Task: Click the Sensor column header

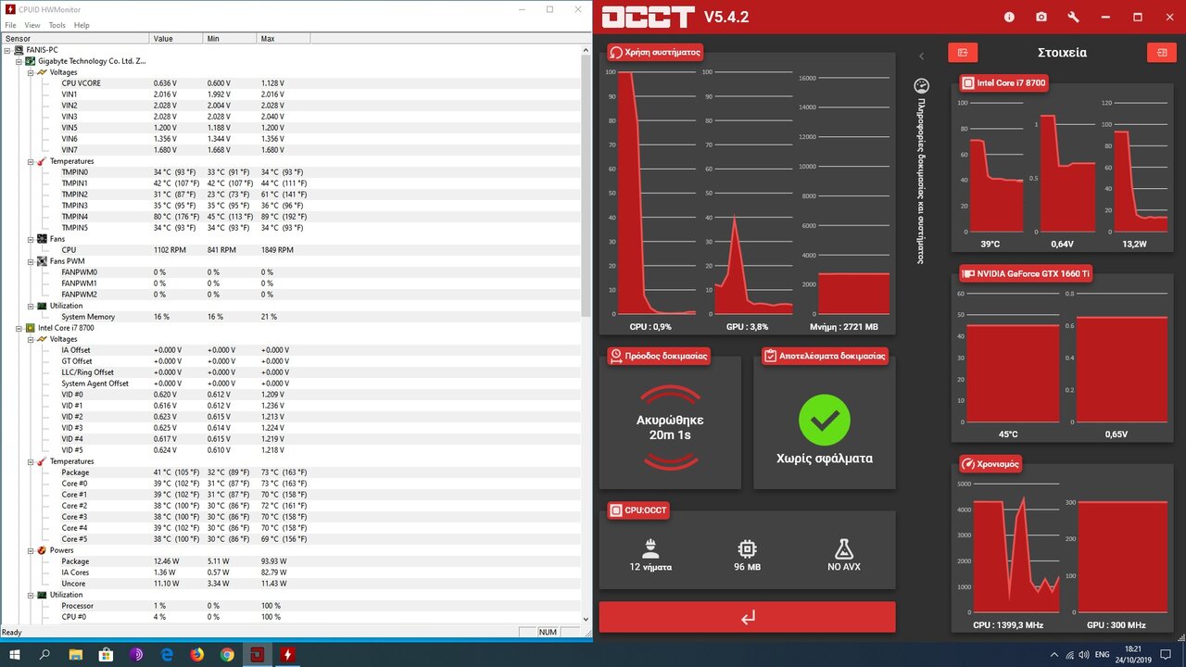Action: coord(75,38)
